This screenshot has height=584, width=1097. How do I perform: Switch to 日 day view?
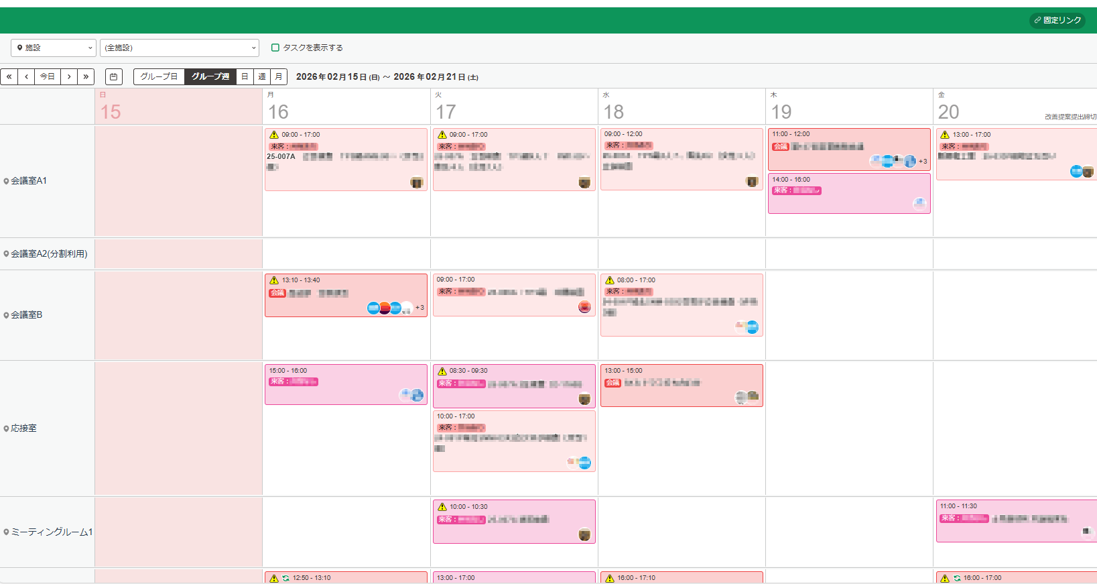coord(245,77)
